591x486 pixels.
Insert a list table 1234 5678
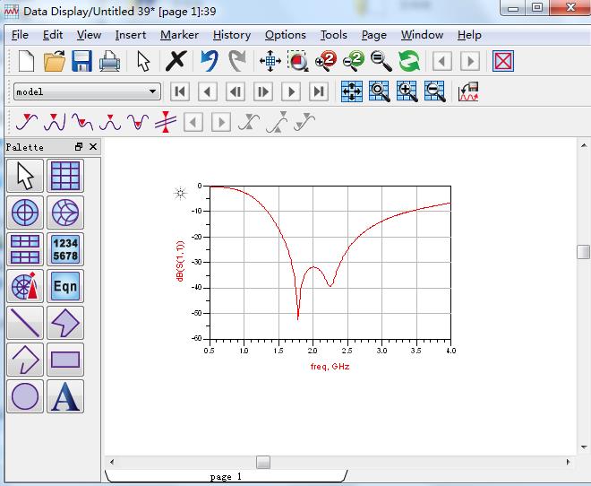[65, 249]
